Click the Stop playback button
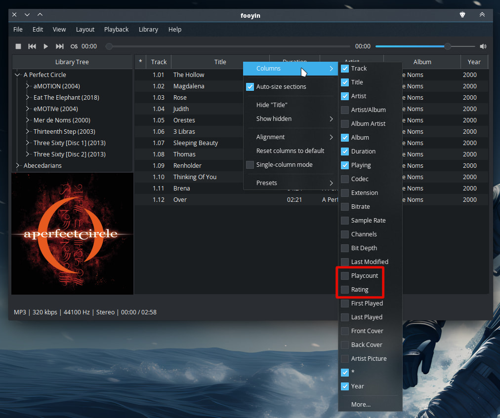 (x=18, y=46)
